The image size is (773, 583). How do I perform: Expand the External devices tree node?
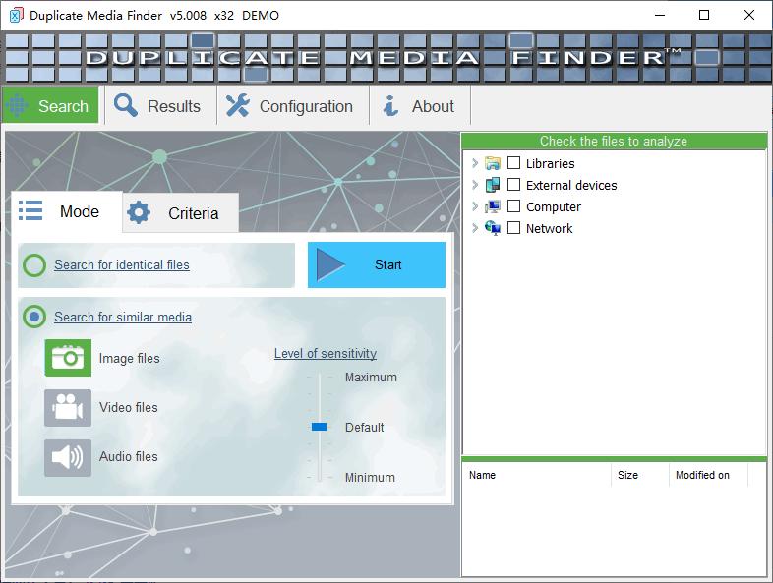pos(475,185)
